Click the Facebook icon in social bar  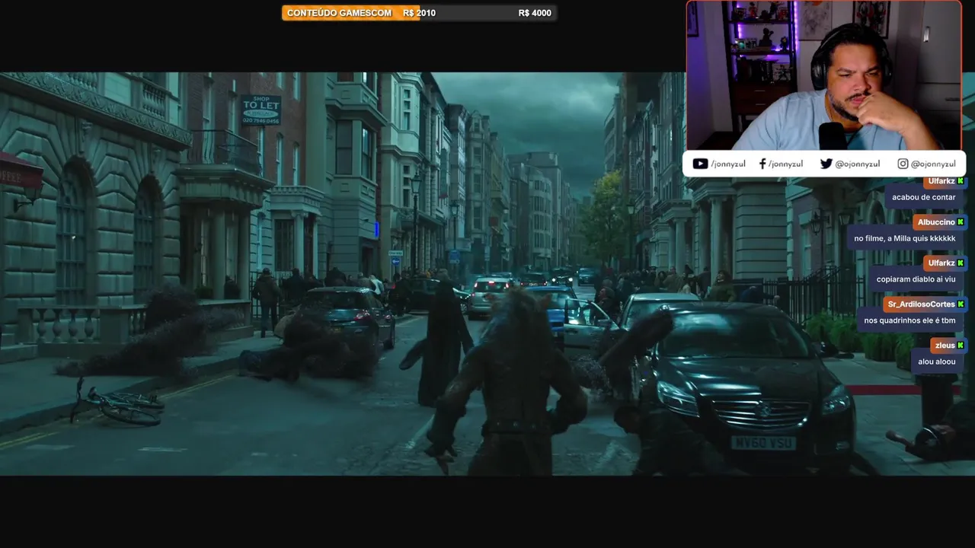coord(762,164)
